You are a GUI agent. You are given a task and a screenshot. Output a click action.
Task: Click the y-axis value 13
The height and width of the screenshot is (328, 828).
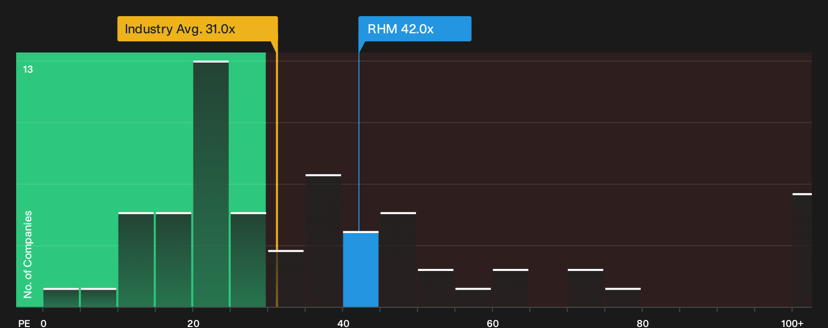coord(28,70)
